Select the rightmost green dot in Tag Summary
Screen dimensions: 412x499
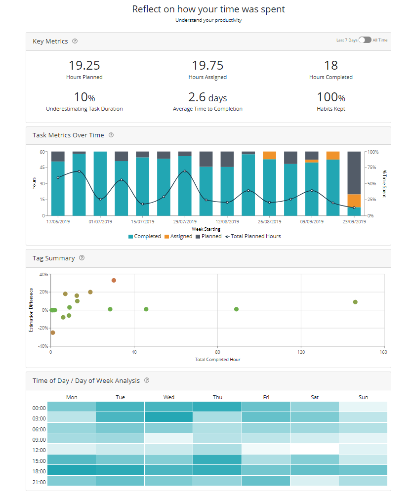click(355, 302)
